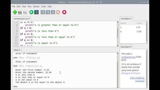Image resolution: width=160 pixels, height=90 pixels.
Task: Click editor scrollbar down arrow
Action: pos(117,46)
